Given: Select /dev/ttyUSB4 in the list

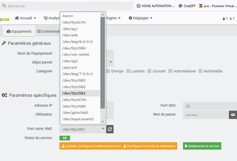Looking at the screenshot, I should [80, 48].
